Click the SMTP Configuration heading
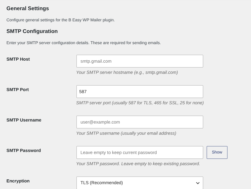The width and height of the screenshot is (251, 189). click(32, 31)
